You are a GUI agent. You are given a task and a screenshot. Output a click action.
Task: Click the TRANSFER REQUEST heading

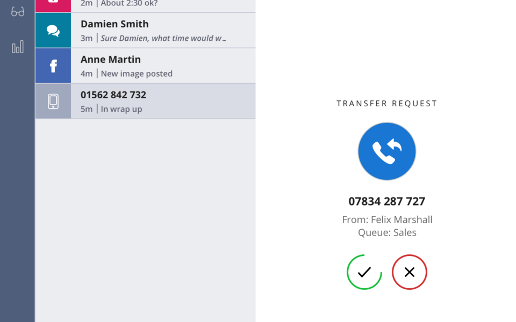point(386,104)
